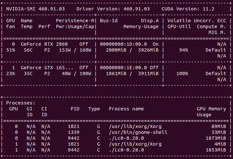The width and height of the screenshot is (233, 159).
Task: Select the 1853MiB memory usage value
Action: pos(216,150)
